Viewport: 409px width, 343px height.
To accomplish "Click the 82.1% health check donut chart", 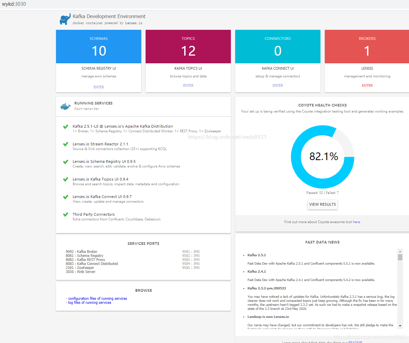I will pos(322,157).
